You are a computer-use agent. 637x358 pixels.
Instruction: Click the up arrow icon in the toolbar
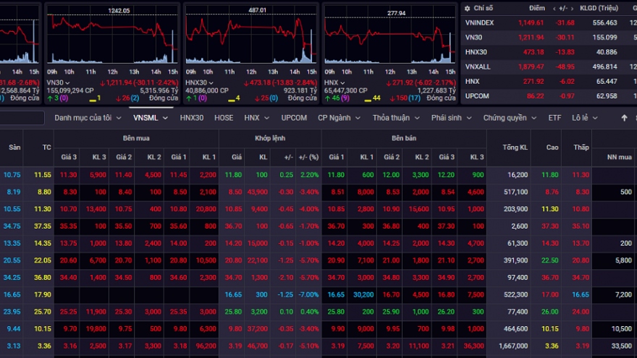(624, 118)
